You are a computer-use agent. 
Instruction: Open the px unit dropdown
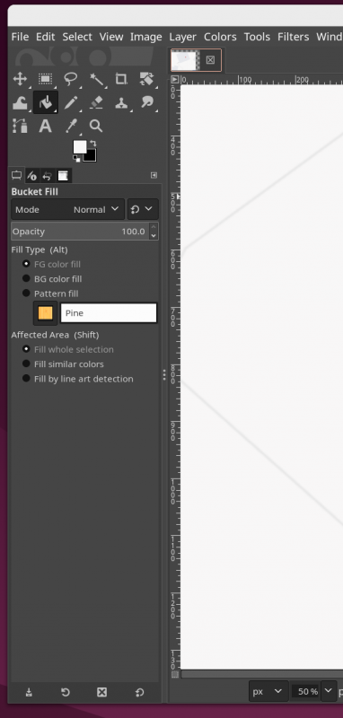coord(268,691)
